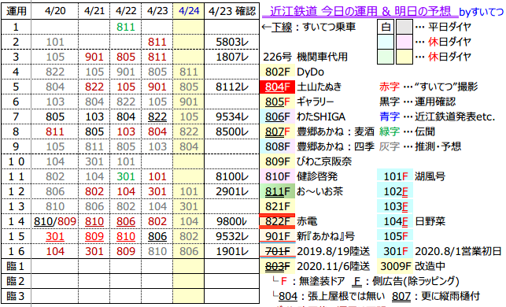Click the green 811F お〜いお茶 cell
This screenshot has height=307, width=506.
click(278, 191)
